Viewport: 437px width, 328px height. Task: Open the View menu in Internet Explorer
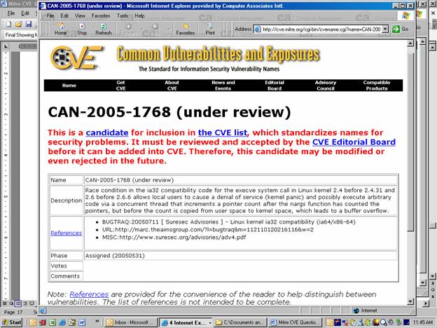pos(79,15)
